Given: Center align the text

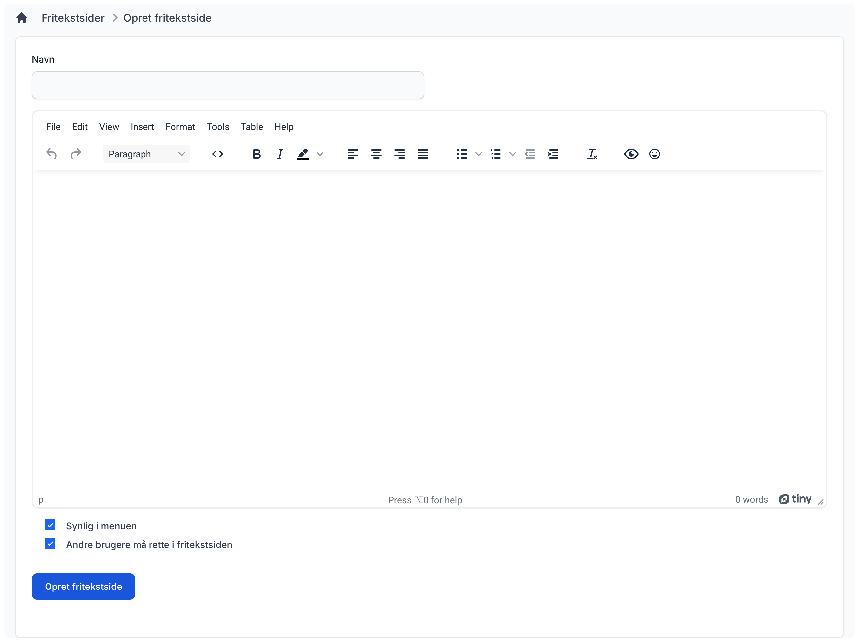Looking at the screenshot, I should 376,154.
